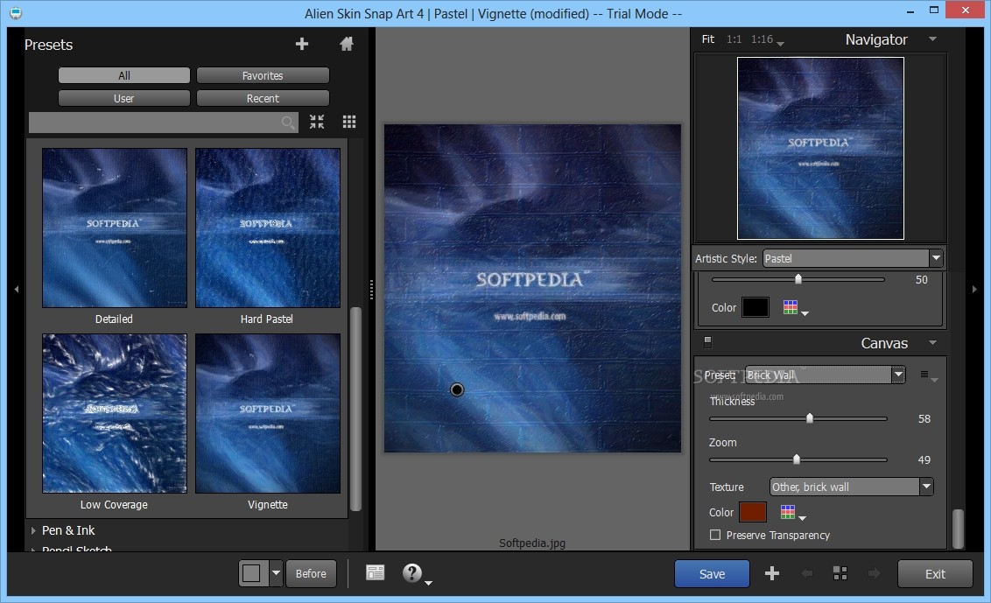Viewport: 991px width, 603px height.
Task: Select the Vignette preset thumbnail
Action: [x=268, y=413]
